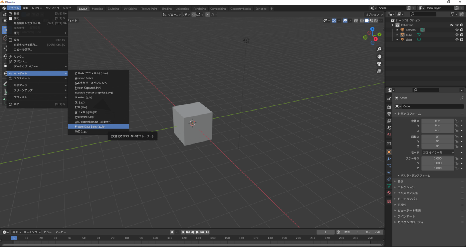Toggle auto keying record button in timeline

(172, 232)
